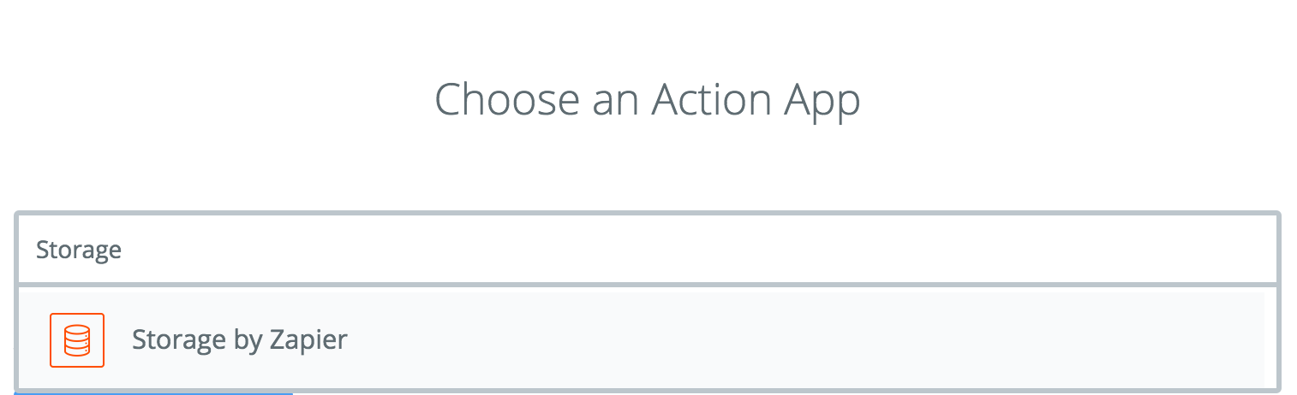Choose Storage by Zapier as the action app
1297x395 pixels.
[x=641, y=339]
